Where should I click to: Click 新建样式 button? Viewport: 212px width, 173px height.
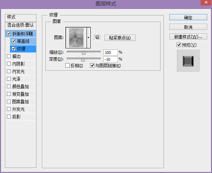click(188, 36)
